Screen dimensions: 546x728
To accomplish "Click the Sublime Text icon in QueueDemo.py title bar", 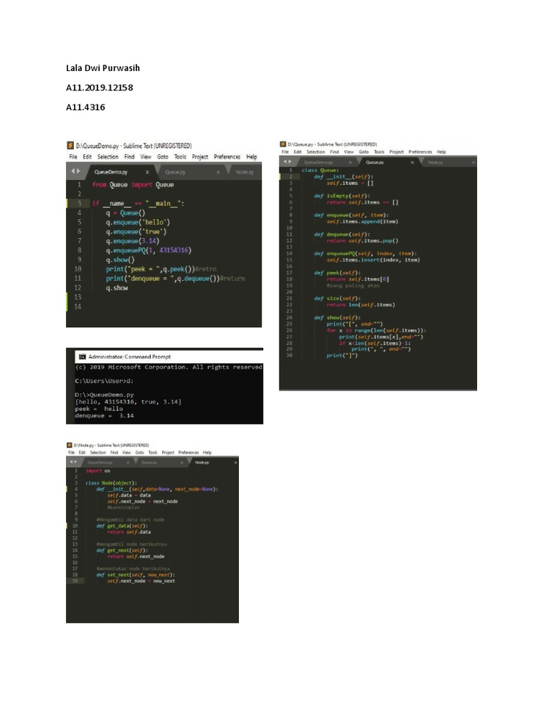I will pyautogui.click(x=70, y=146).
